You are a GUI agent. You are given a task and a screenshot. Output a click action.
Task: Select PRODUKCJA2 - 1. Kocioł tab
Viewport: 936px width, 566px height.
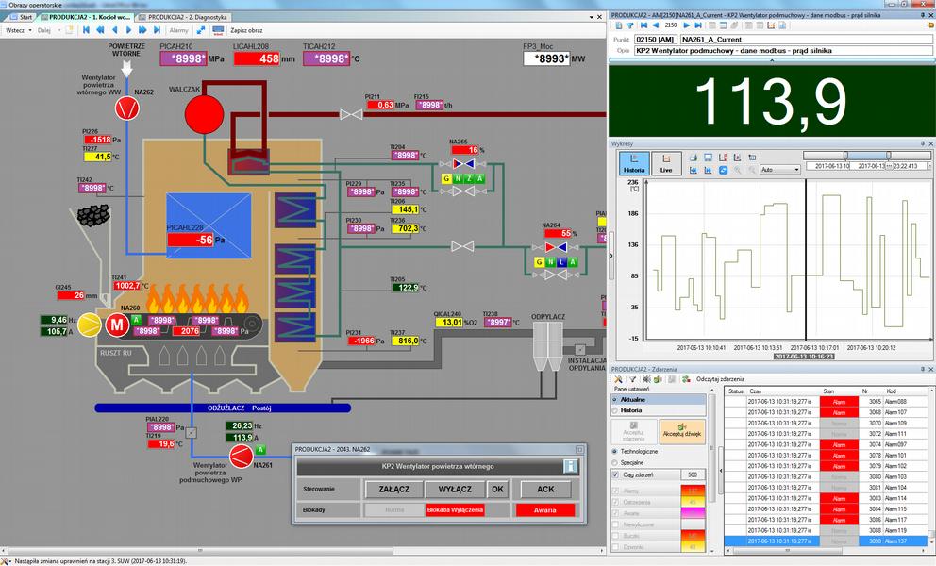tap(86, 17)
